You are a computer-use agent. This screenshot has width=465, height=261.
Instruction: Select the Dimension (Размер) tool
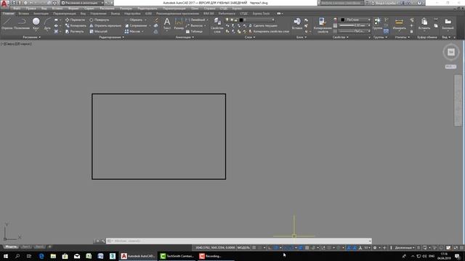(x=179, y=23)
